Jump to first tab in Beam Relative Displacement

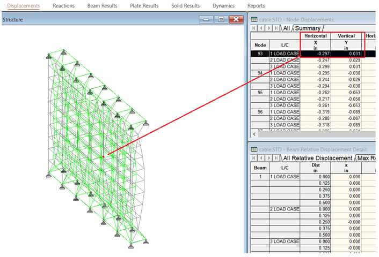254,158
